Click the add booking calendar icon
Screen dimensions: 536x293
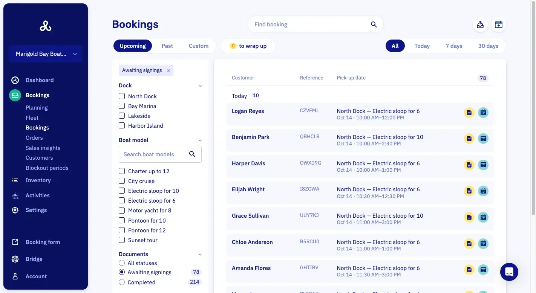pos(499,24)
